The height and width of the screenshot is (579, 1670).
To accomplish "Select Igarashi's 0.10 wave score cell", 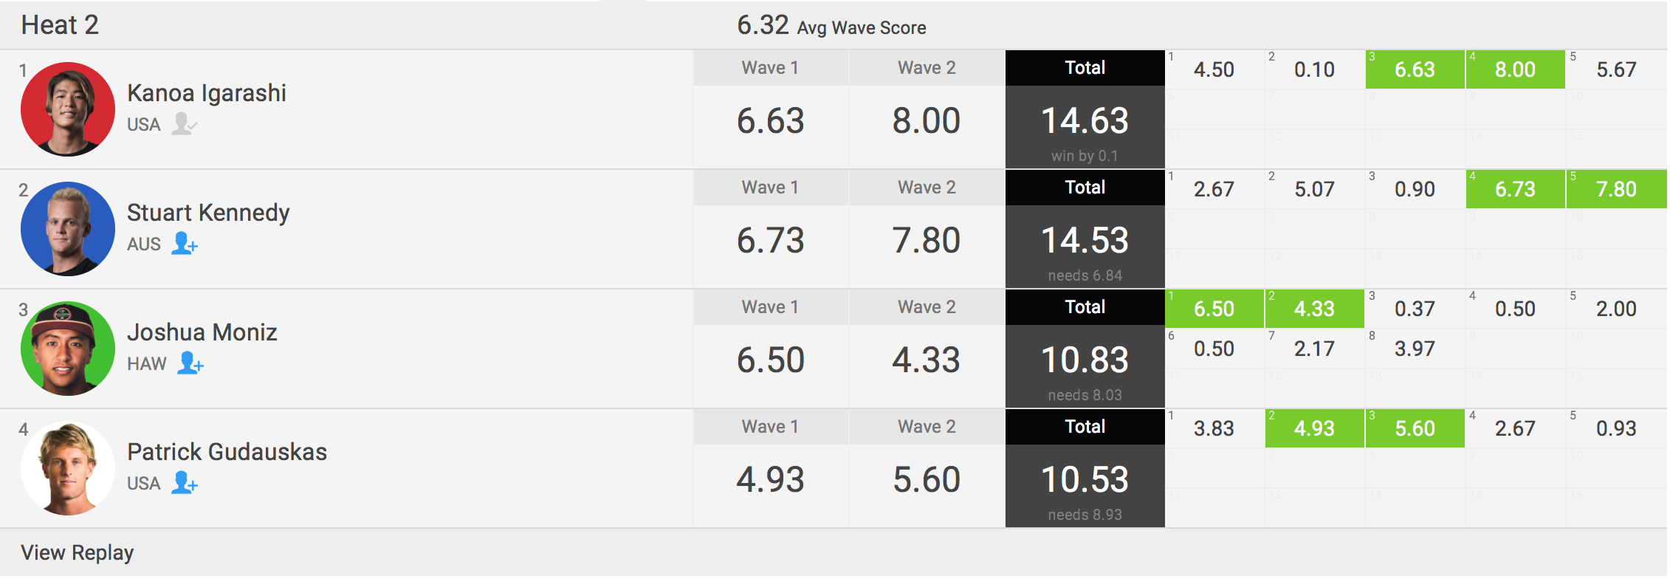I will [1314, 69].
